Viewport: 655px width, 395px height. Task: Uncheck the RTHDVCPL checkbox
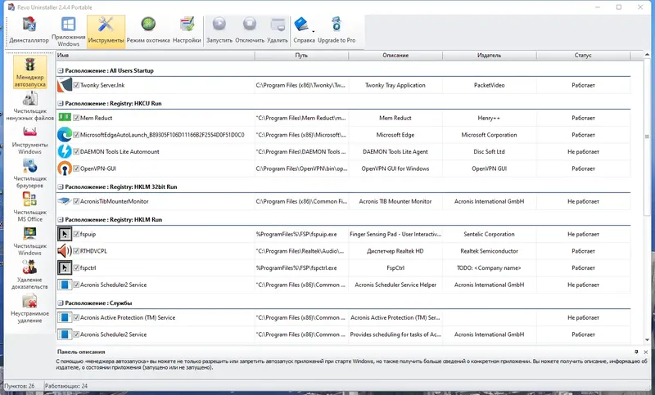point(76,251)
